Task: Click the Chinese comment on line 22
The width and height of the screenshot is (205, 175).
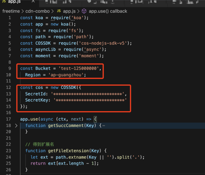Action: tap(40, 144)
